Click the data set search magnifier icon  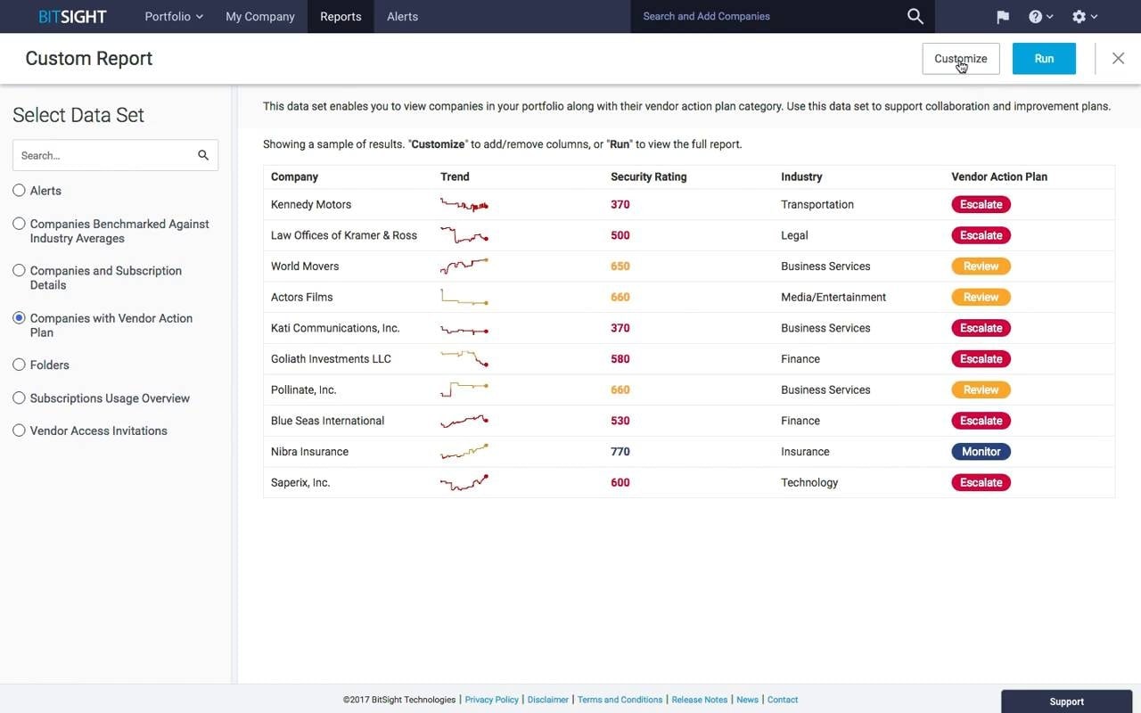[203, 155]
